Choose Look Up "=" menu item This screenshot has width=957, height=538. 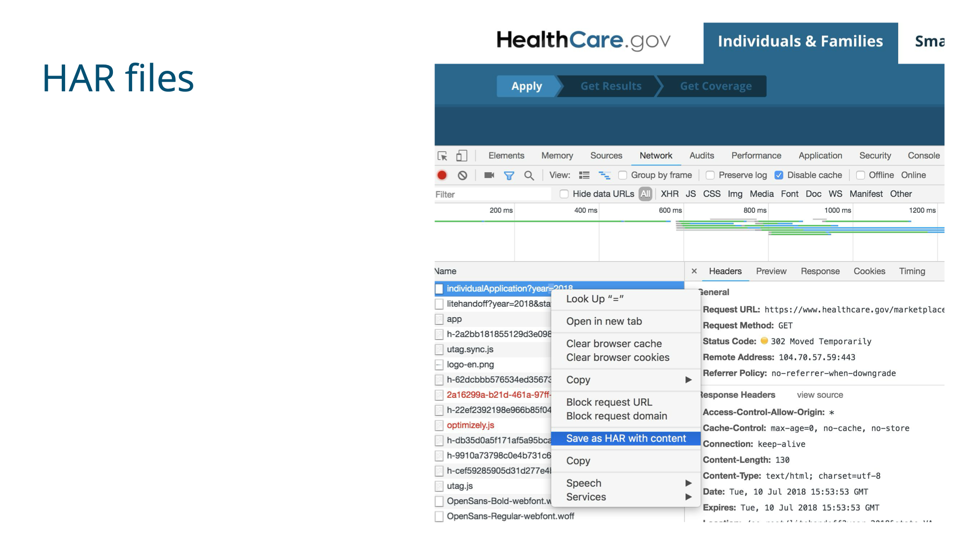[626, 299]
